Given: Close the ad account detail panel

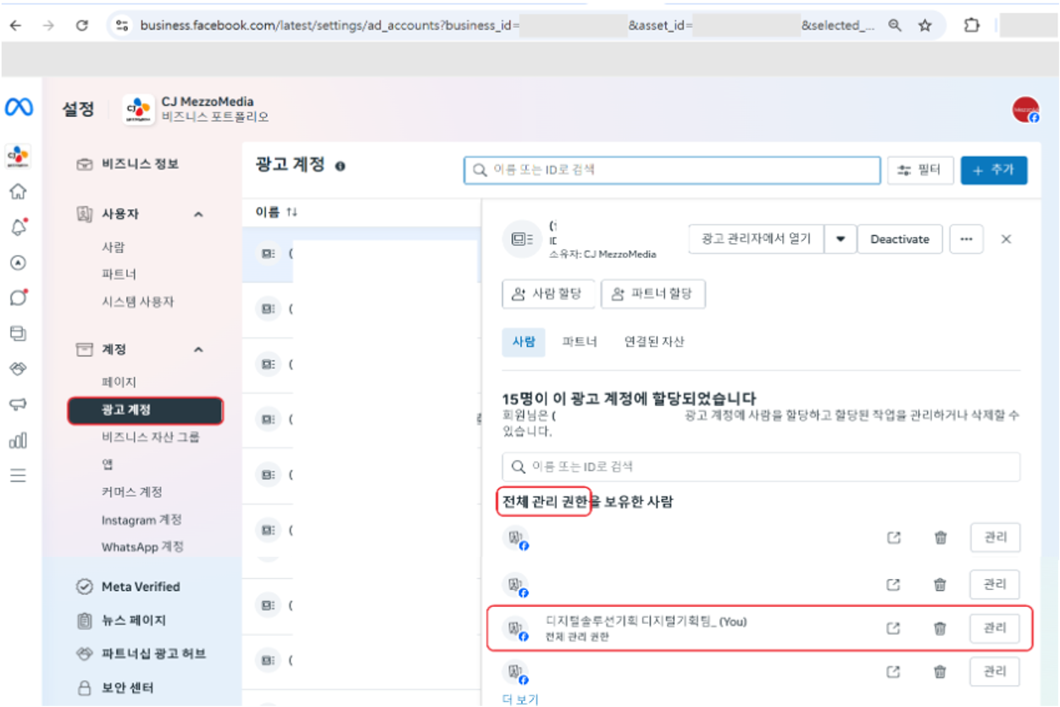Looking at the screenshot, I should click(1007, 239).
